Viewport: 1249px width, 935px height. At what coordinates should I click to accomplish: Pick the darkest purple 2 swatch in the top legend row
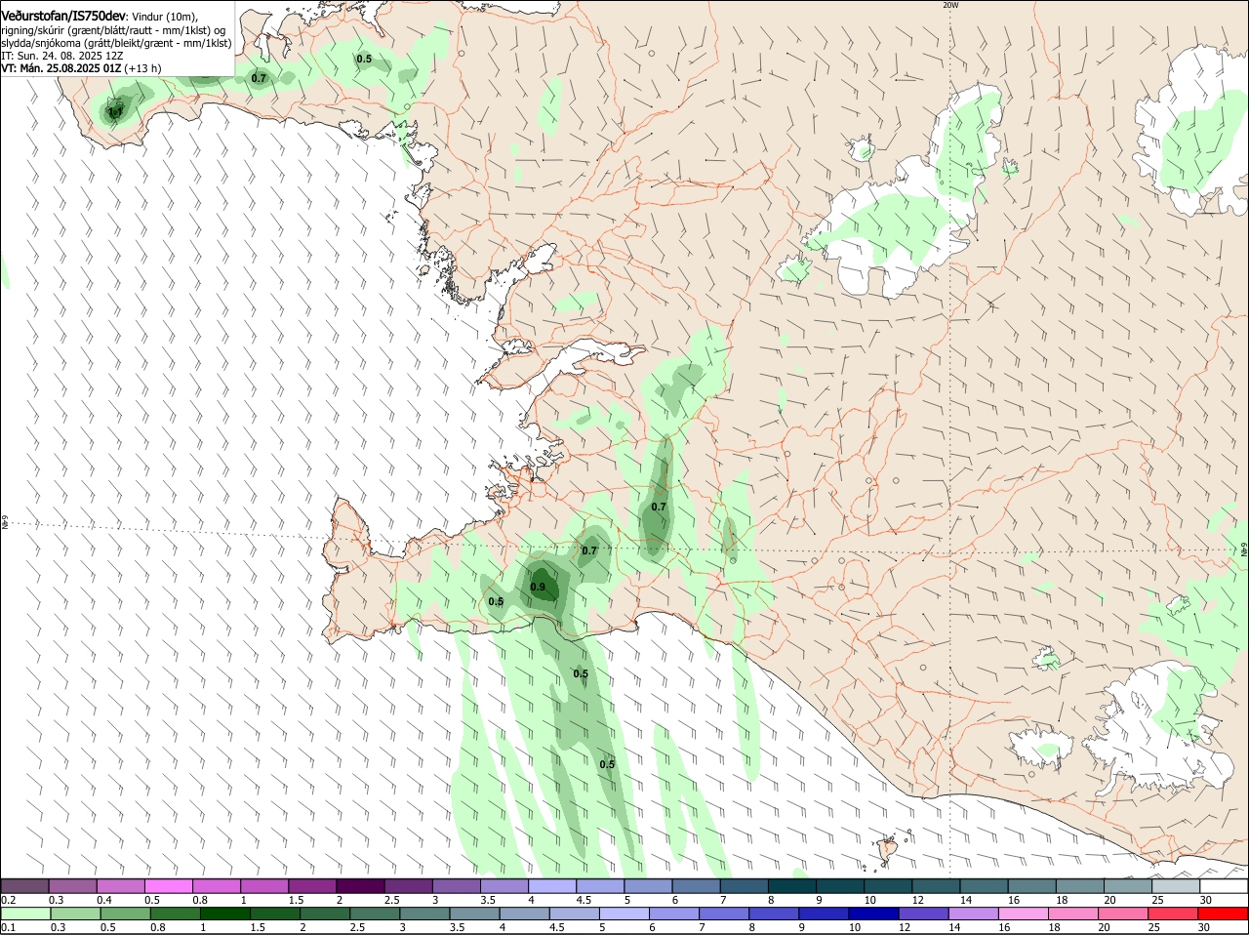click(360, 886)
